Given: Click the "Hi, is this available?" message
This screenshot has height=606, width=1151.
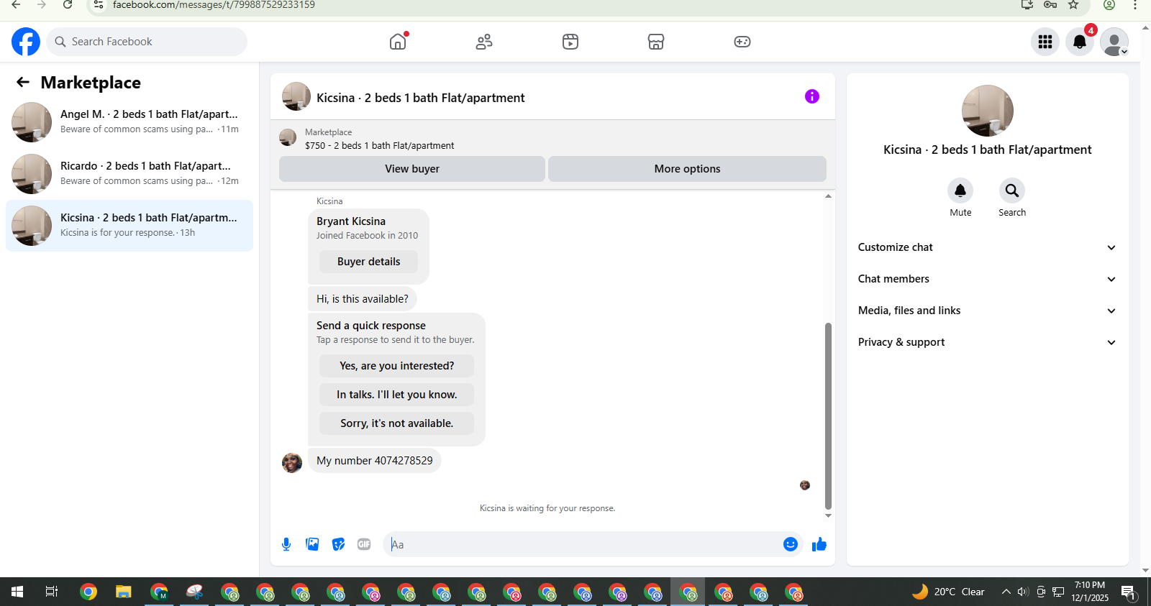Looking at the screenshot, I should coord(363,299).
